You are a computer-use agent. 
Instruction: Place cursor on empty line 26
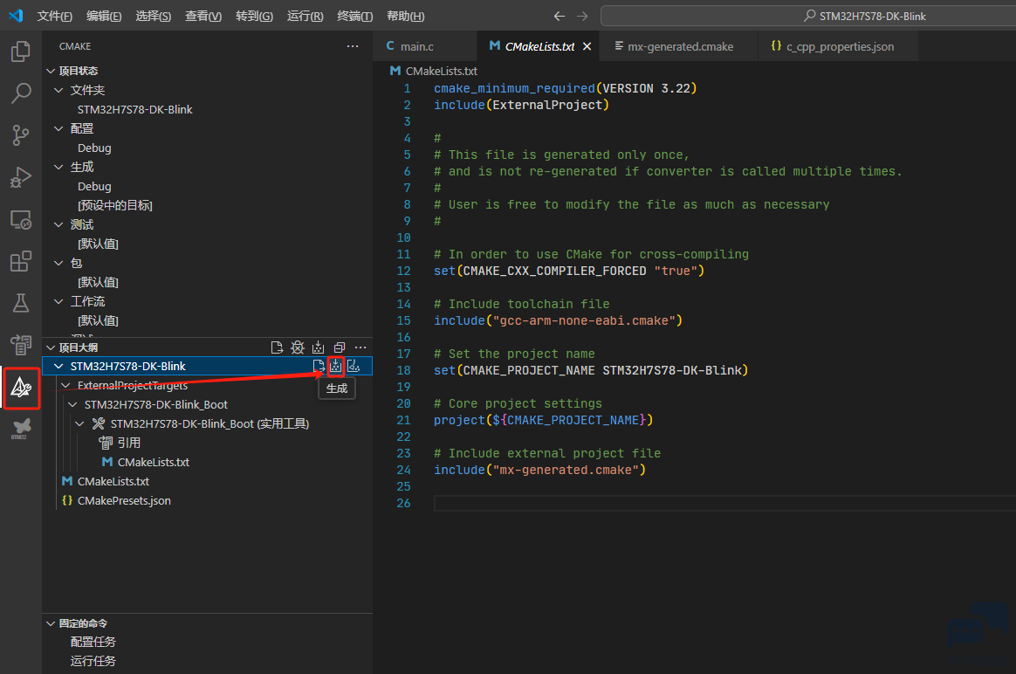(724, 503)
